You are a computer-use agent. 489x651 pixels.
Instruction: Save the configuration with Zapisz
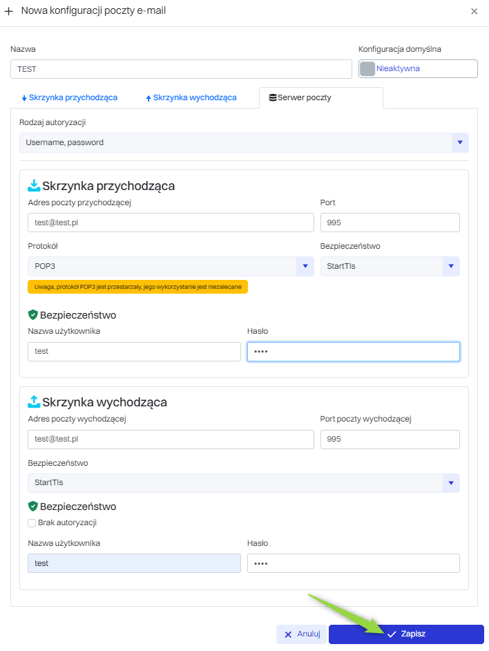(406, 634)
